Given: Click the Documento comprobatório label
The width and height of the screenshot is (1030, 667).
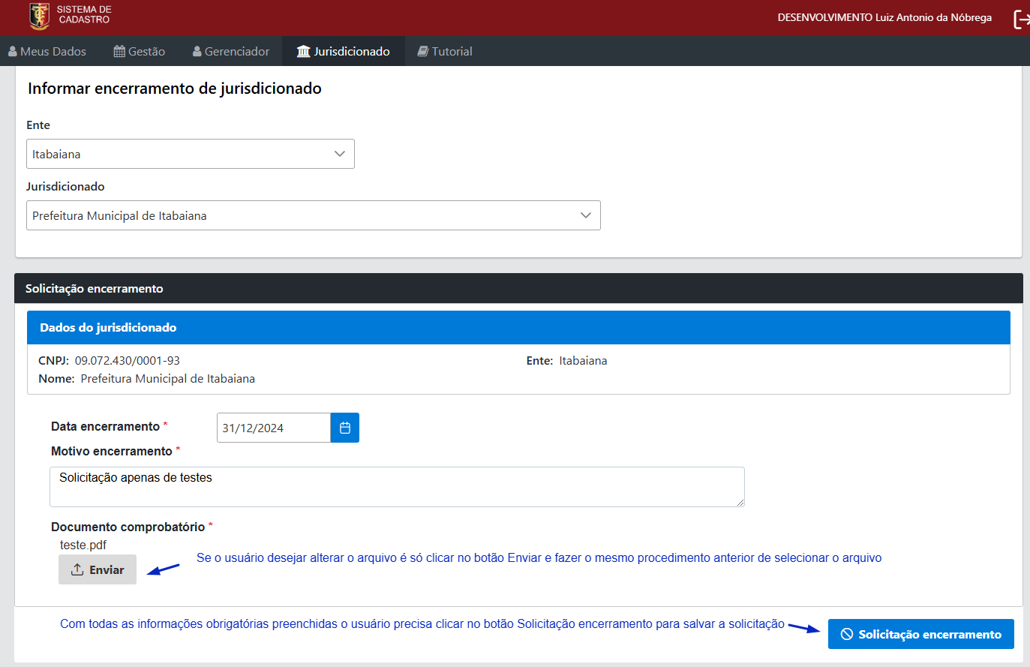Looking at the screenshot, I should (128, 527).
